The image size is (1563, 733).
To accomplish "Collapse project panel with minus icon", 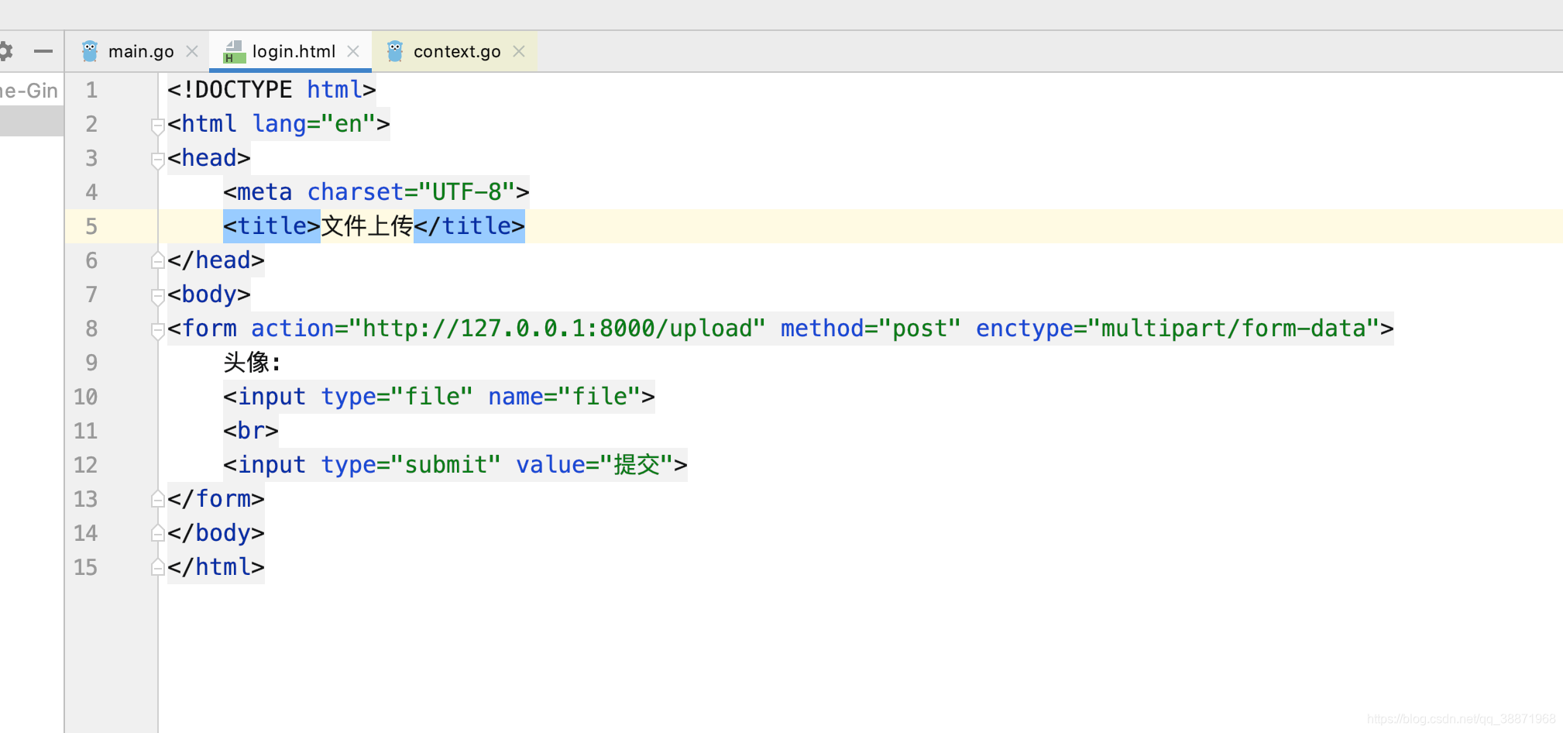I will 43,52.
